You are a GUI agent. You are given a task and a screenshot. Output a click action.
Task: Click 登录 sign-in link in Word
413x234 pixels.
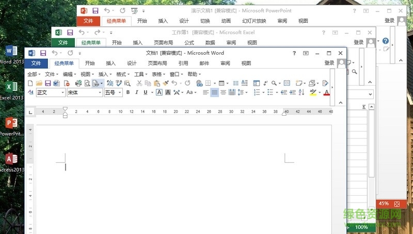click(329, 64)
